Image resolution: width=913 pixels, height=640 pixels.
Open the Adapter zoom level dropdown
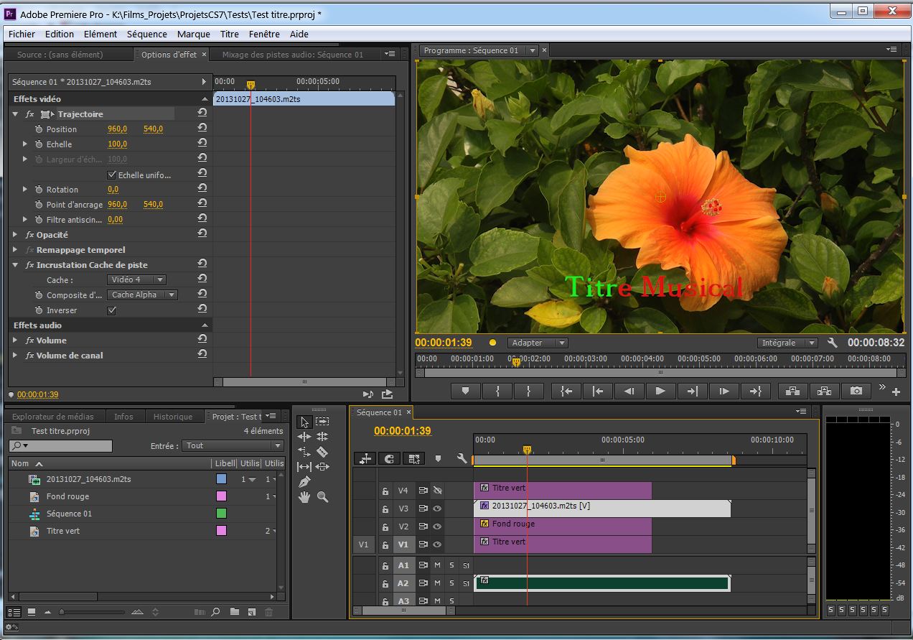[537, 343]
